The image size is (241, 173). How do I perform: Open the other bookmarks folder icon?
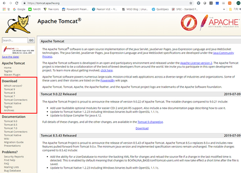230,9
